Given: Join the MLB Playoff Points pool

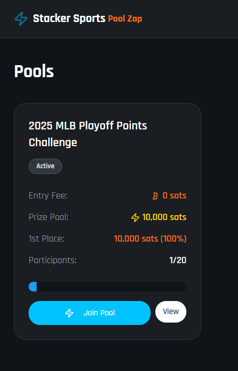Looking at the screenshot, I should (90, 313).
